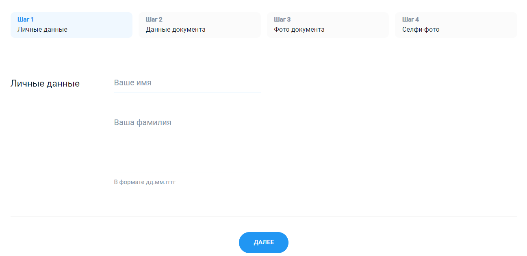Click the Личные данные section heading
This screenshot has width=527, height=256.
45,84
